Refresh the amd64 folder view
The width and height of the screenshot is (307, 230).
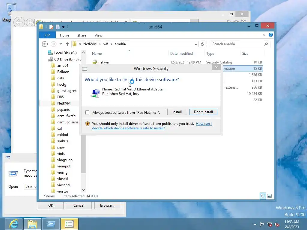pos(202,44)
